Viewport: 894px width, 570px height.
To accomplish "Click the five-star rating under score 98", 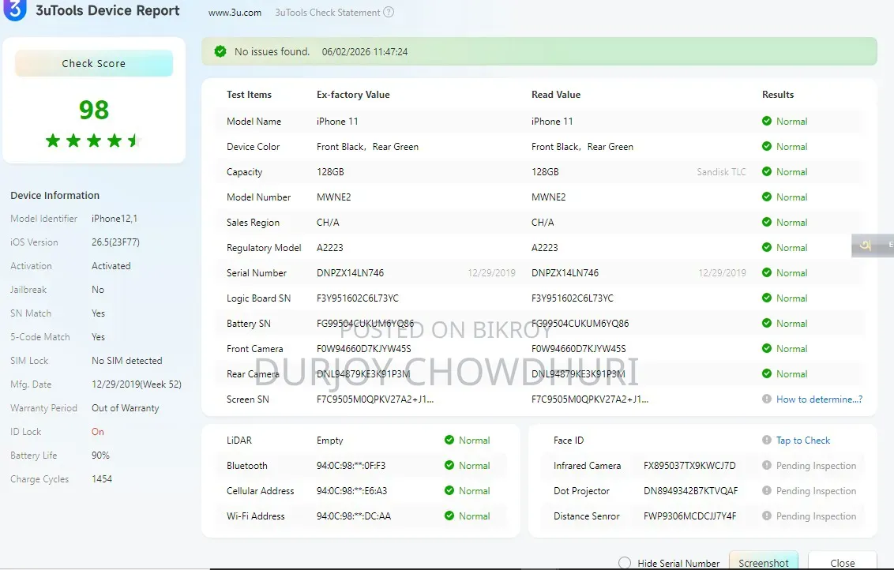I will [93, 141].
